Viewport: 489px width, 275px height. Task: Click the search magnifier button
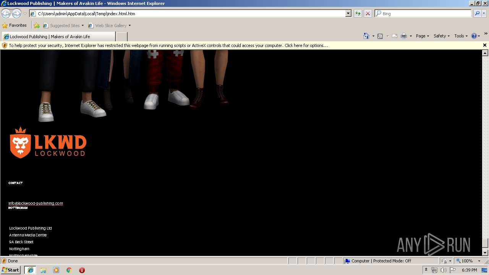click(x=477, y=14)
